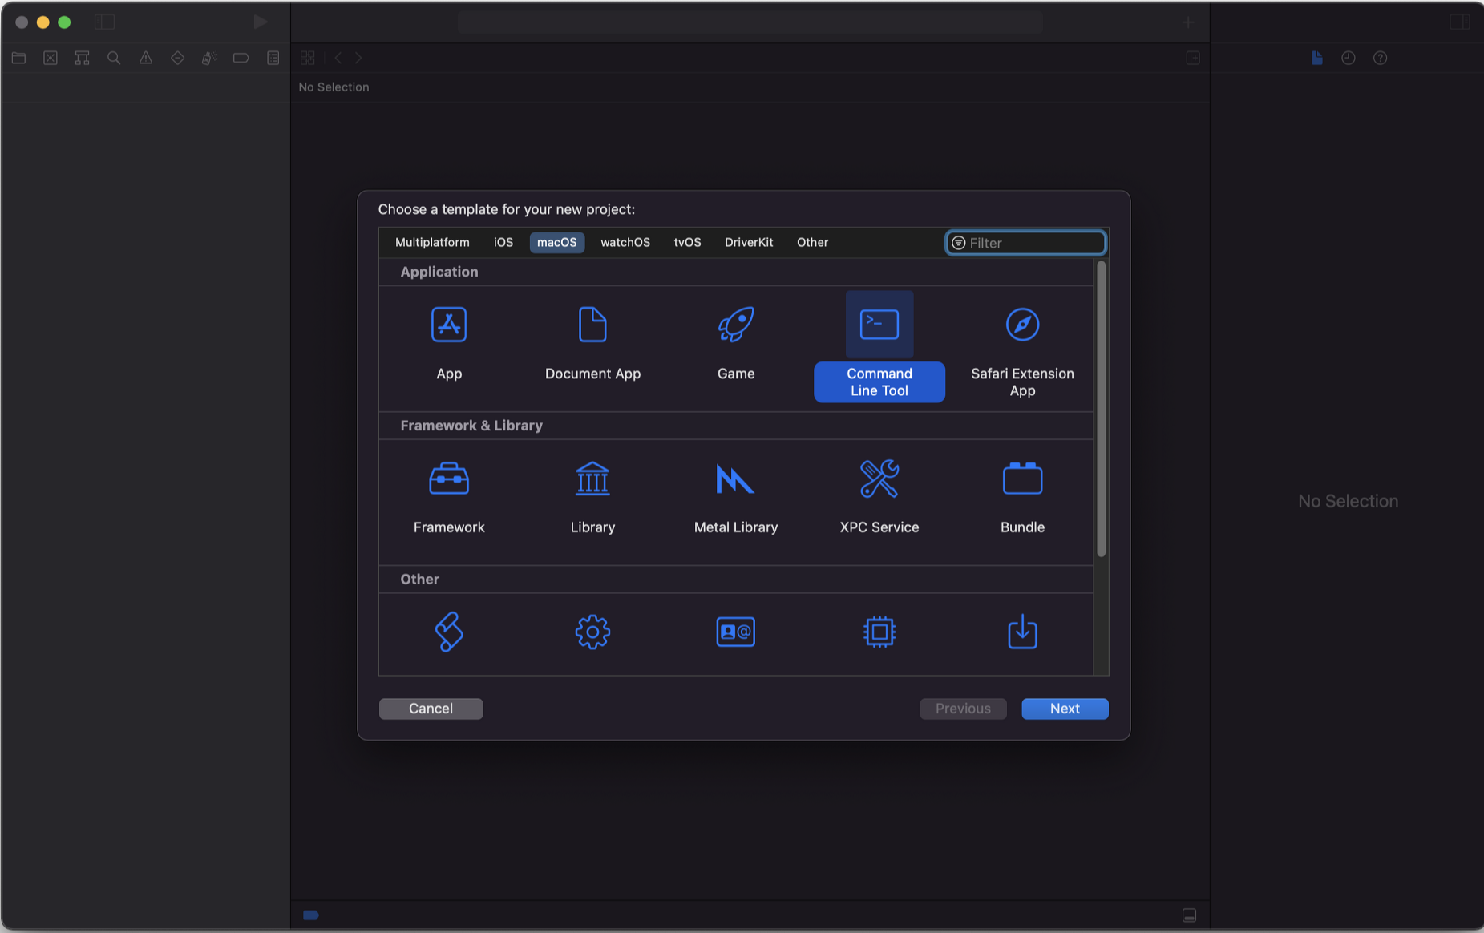Show the Quick Help inspector icon
The height and width of the screenshot is (933, 1484).
coord(1380,58)
